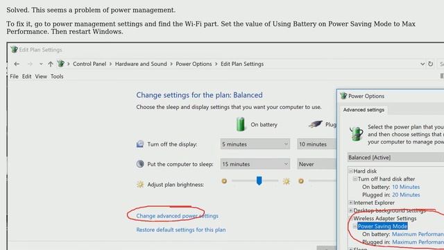The width and height of the screenshot is (444, 250).
Task: Refresh the Edit Plan Settings page
Action: coord(430,64)
